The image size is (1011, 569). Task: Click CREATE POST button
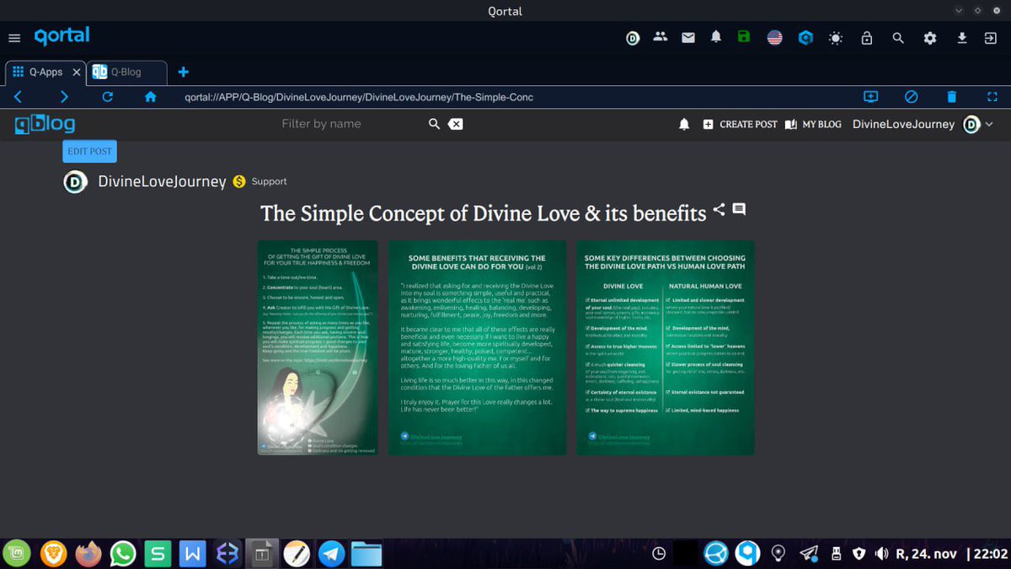[x=740, y=124]
